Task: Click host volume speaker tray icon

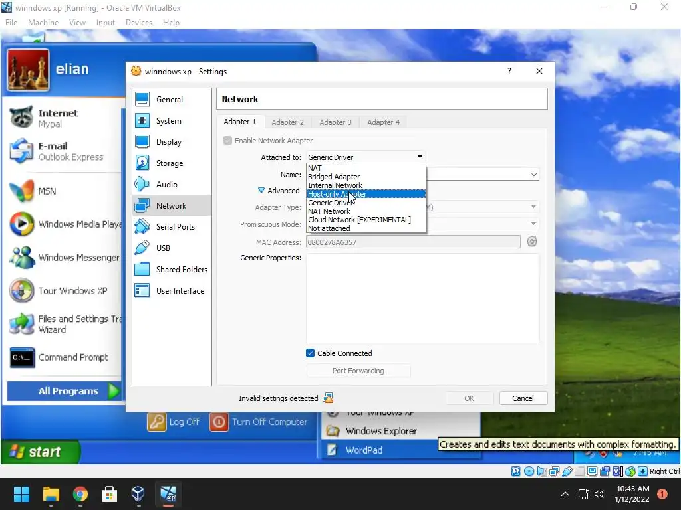Action: pyautogui.click(x=599, y=494)
